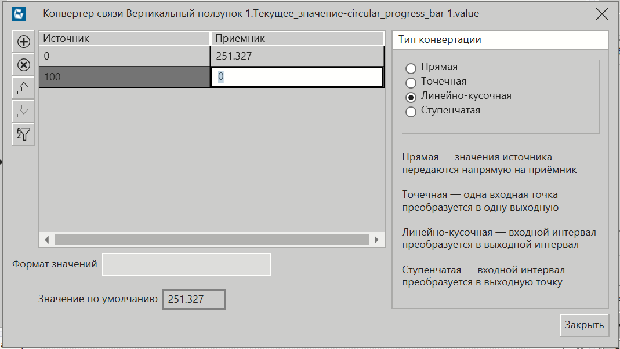Image resolution: width=620 pixels, height=349 pixels.
Task: Select the Прямая conversion type
Action: click(x=411, y=68)
